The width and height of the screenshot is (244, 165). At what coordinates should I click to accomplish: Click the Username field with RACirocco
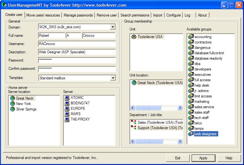[x=77, y=44]
